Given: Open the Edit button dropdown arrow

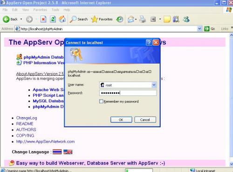Looking at the screenshot, I should [160, 20].
